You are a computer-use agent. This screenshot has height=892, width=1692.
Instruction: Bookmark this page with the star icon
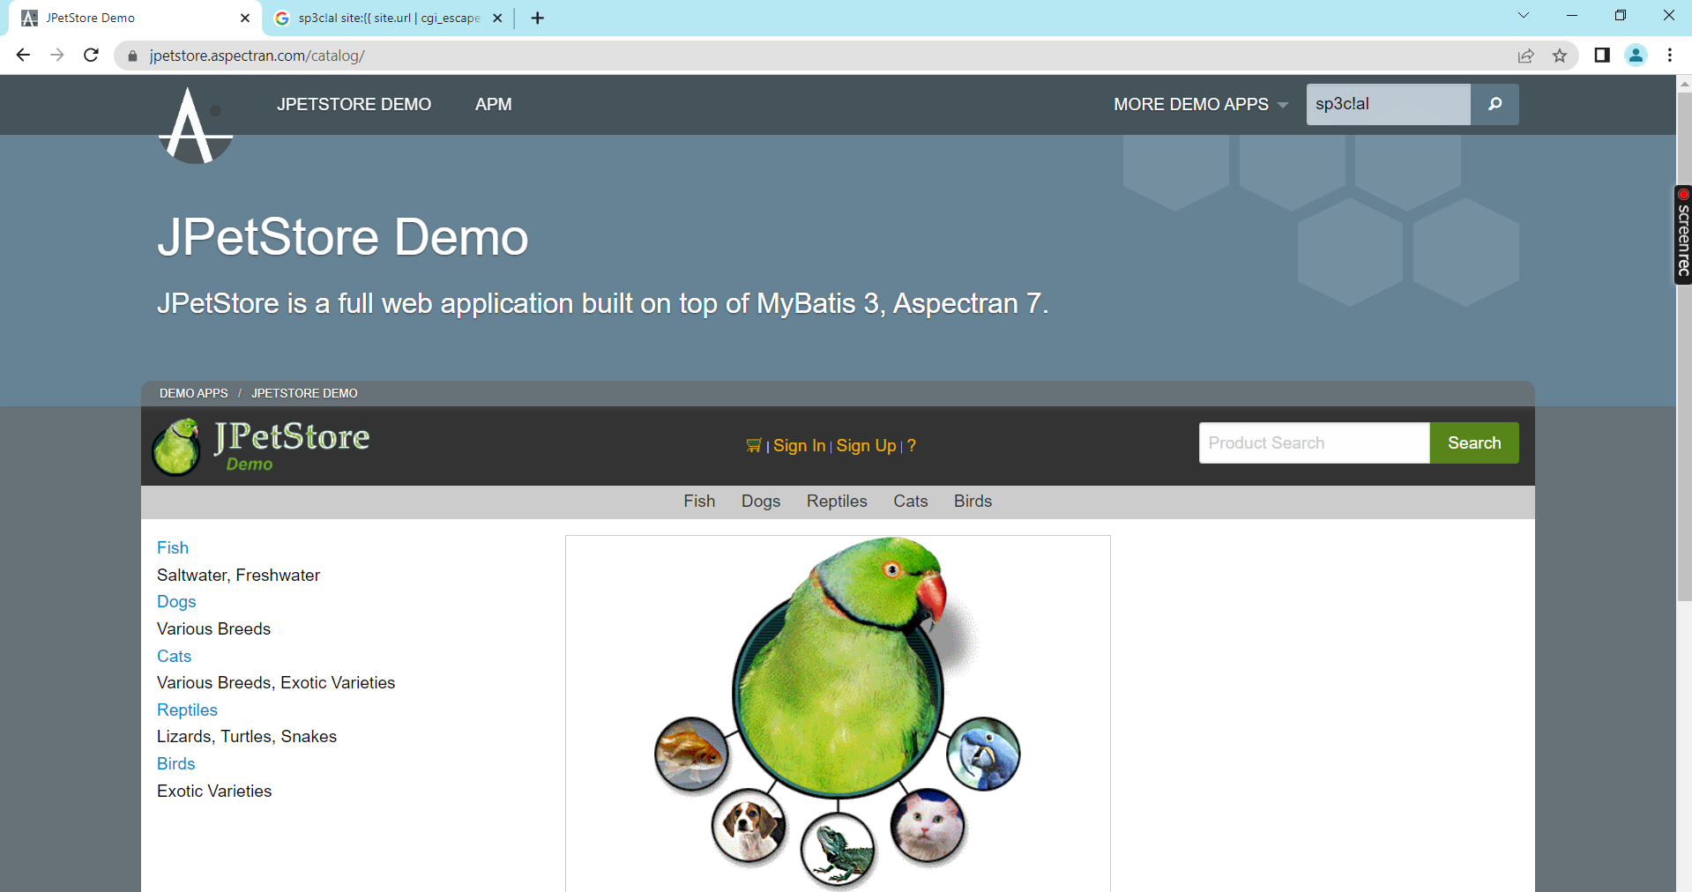(1559, 55)
